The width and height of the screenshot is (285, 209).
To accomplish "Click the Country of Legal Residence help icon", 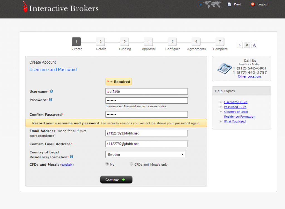I will pyautogui.click(x=72, y=156).
